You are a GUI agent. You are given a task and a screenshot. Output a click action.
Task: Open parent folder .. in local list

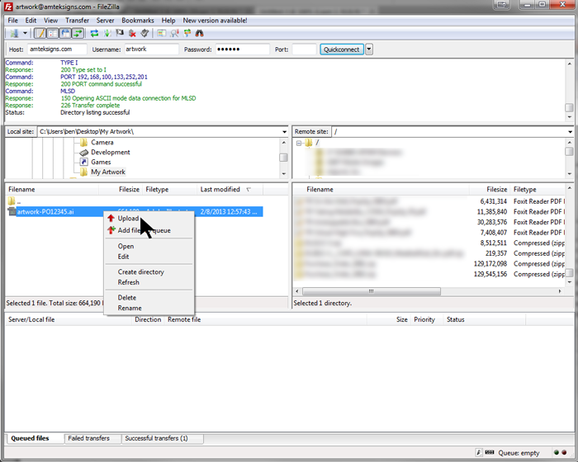pyautogui.click(x=14, y=201)
